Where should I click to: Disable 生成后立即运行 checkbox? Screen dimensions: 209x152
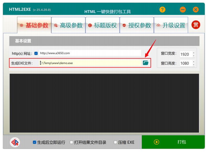click(x=34, y=142)
